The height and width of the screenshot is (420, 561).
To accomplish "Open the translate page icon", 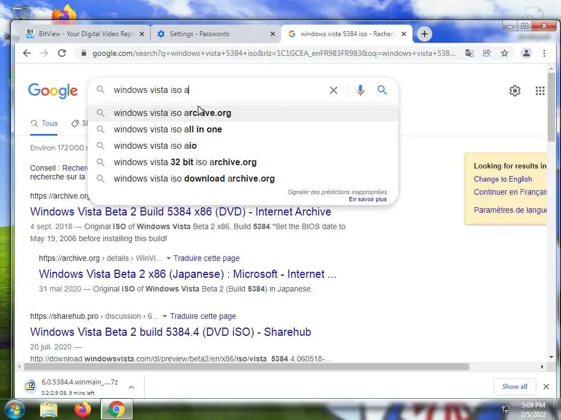I will pos(469,53).
